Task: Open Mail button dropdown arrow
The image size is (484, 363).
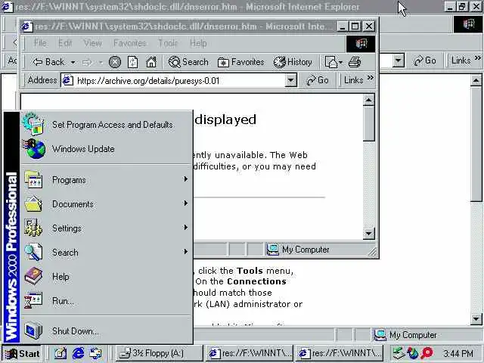Action: pos(341,62)
